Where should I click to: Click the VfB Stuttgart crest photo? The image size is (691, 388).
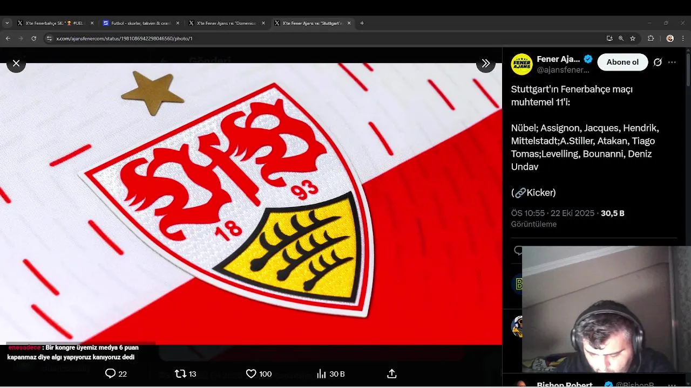coord(251,204)
